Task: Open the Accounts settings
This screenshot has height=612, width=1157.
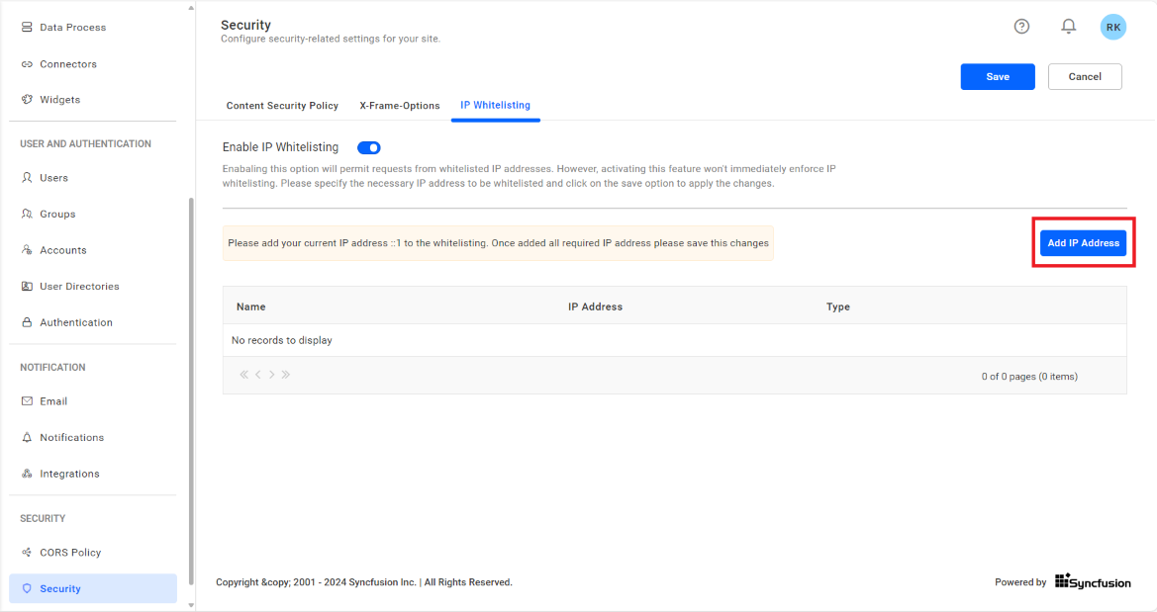Action: 61,249
